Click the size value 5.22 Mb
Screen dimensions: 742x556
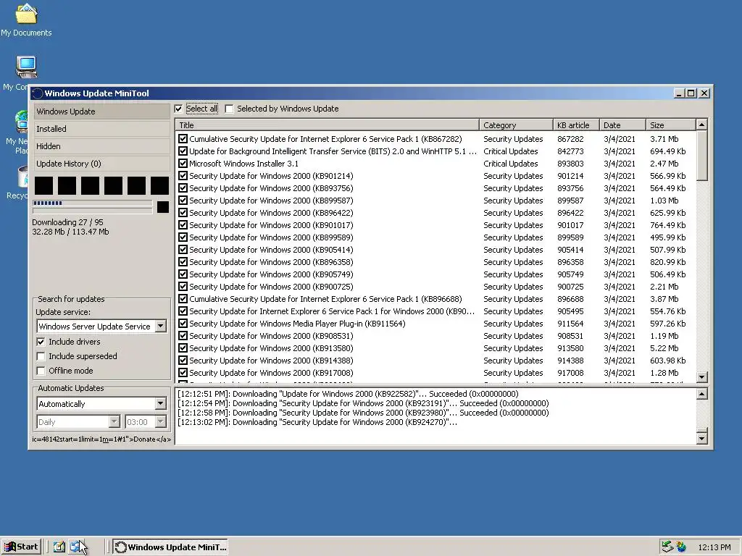click(x=664, y=348)
